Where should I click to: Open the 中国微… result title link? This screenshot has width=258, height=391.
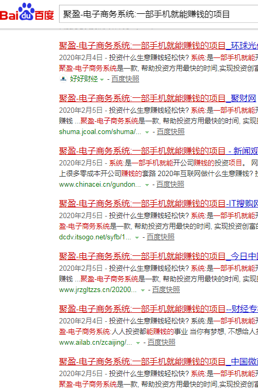[x=159, y=361]
